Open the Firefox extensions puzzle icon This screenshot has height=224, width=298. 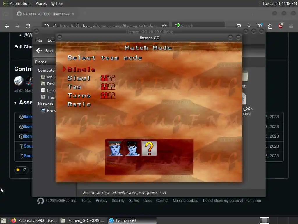pos(270,26)
